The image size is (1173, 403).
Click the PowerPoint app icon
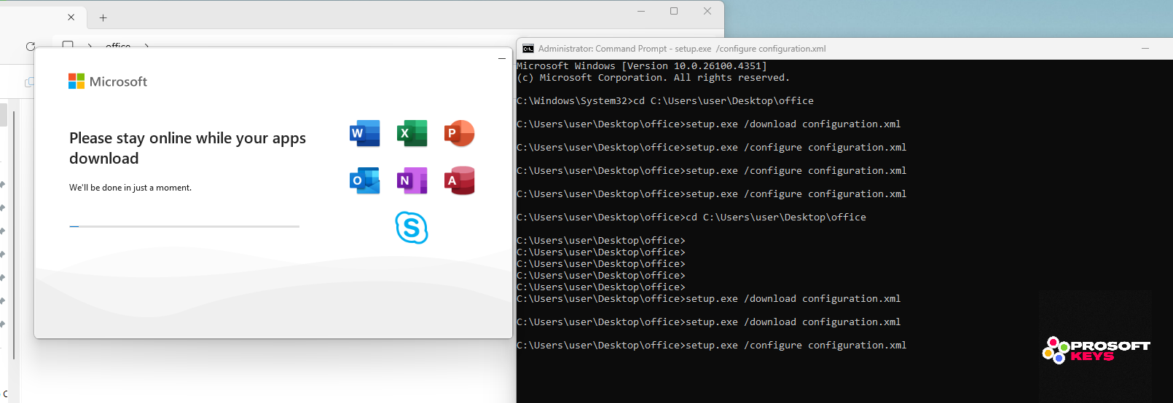click(459, 133)
